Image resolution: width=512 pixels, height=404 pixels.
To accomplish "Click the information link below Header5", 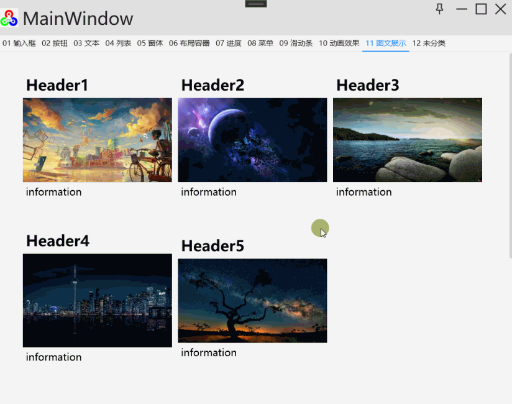I will [209, 352].
